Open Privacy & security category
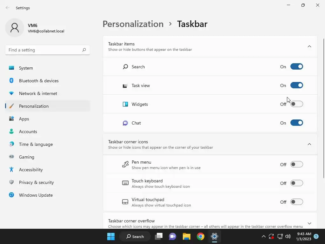 pos(48,182)
